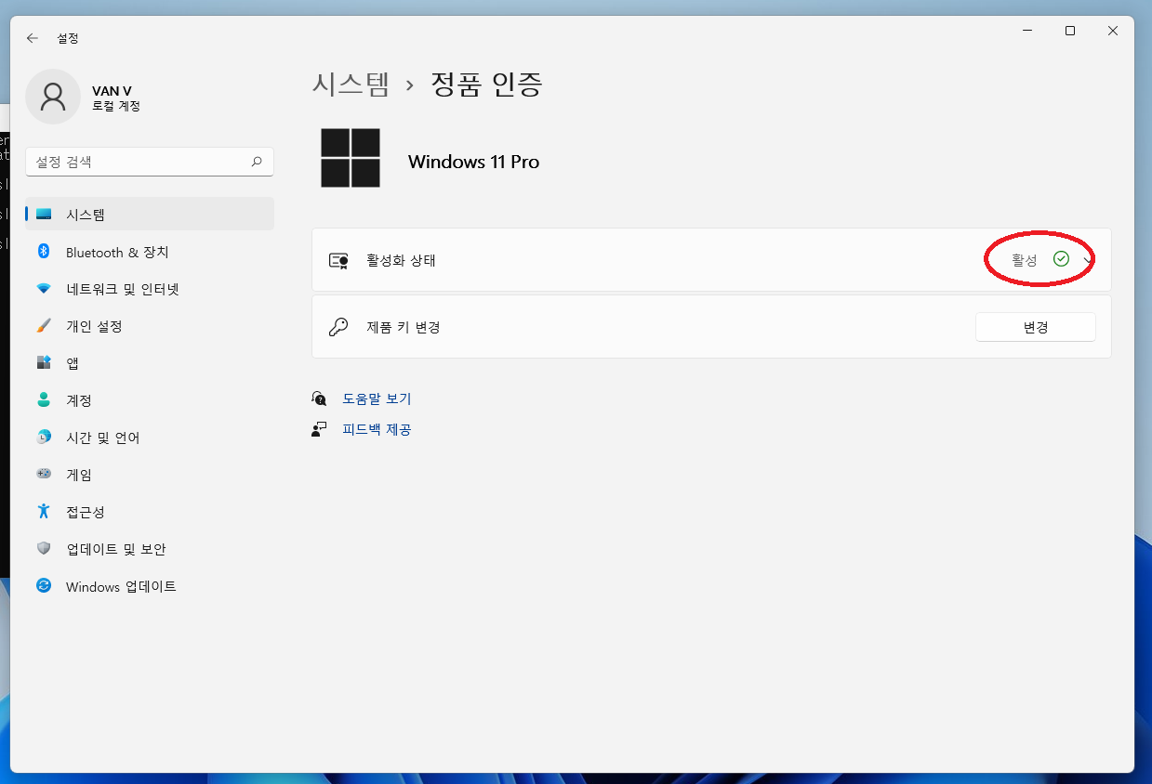The width and height of the screenshot is (1152, 784).
Task: Click 시스템 in the breadcrumb header
Action: [351, 85]
